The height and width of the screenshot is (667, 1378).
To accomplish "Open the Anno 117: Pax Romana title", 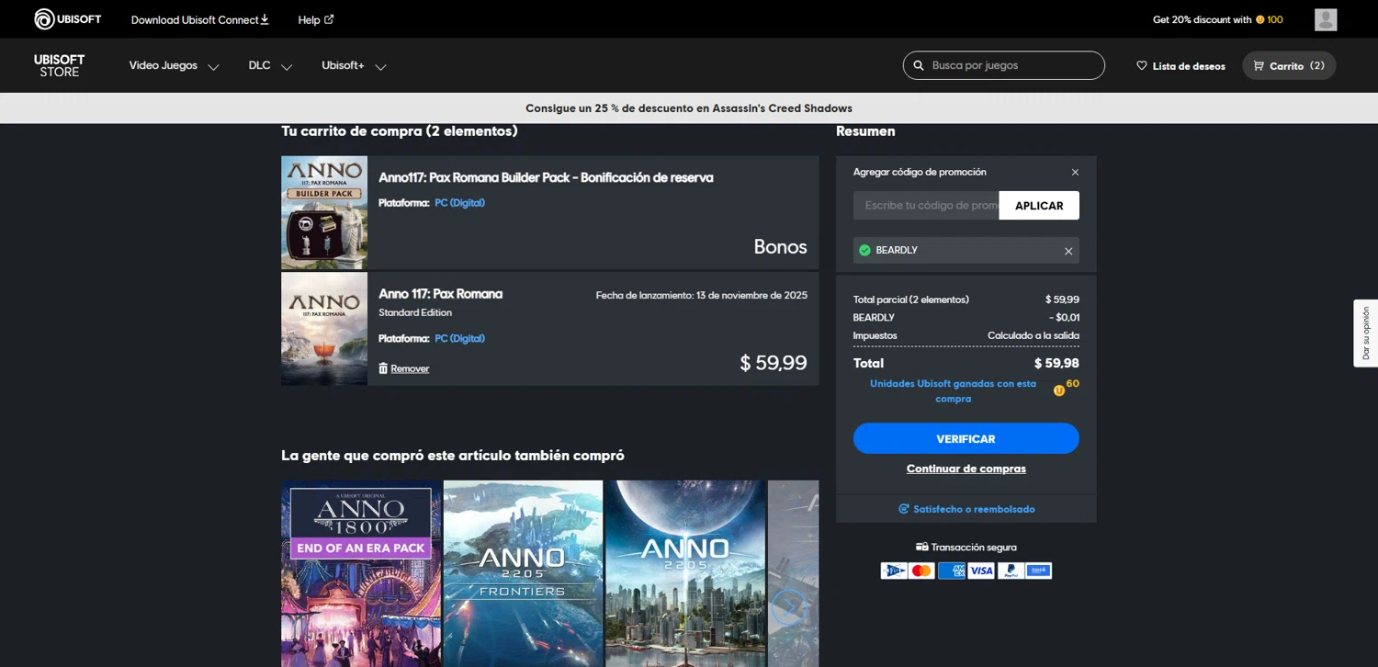I will 441,294.
